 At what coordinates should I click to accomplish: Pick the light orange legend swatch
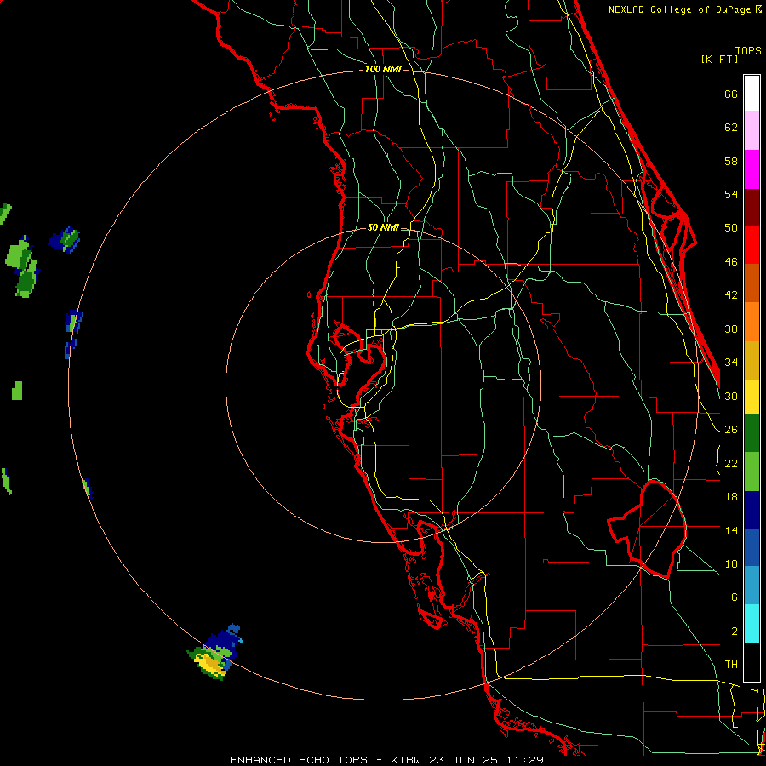pyautogui.click(x=752, y=322)
